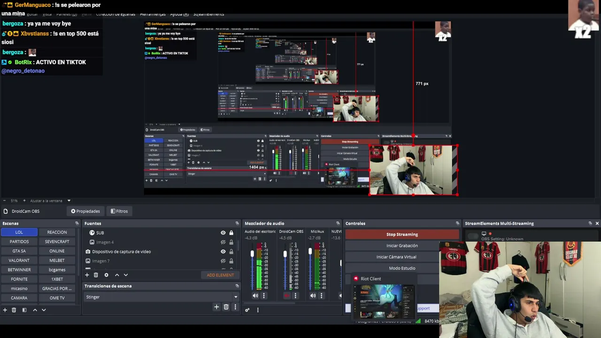601x338 pixels.
Task: Undock the Transiciones de escena panel
Action: coord(237,286)
